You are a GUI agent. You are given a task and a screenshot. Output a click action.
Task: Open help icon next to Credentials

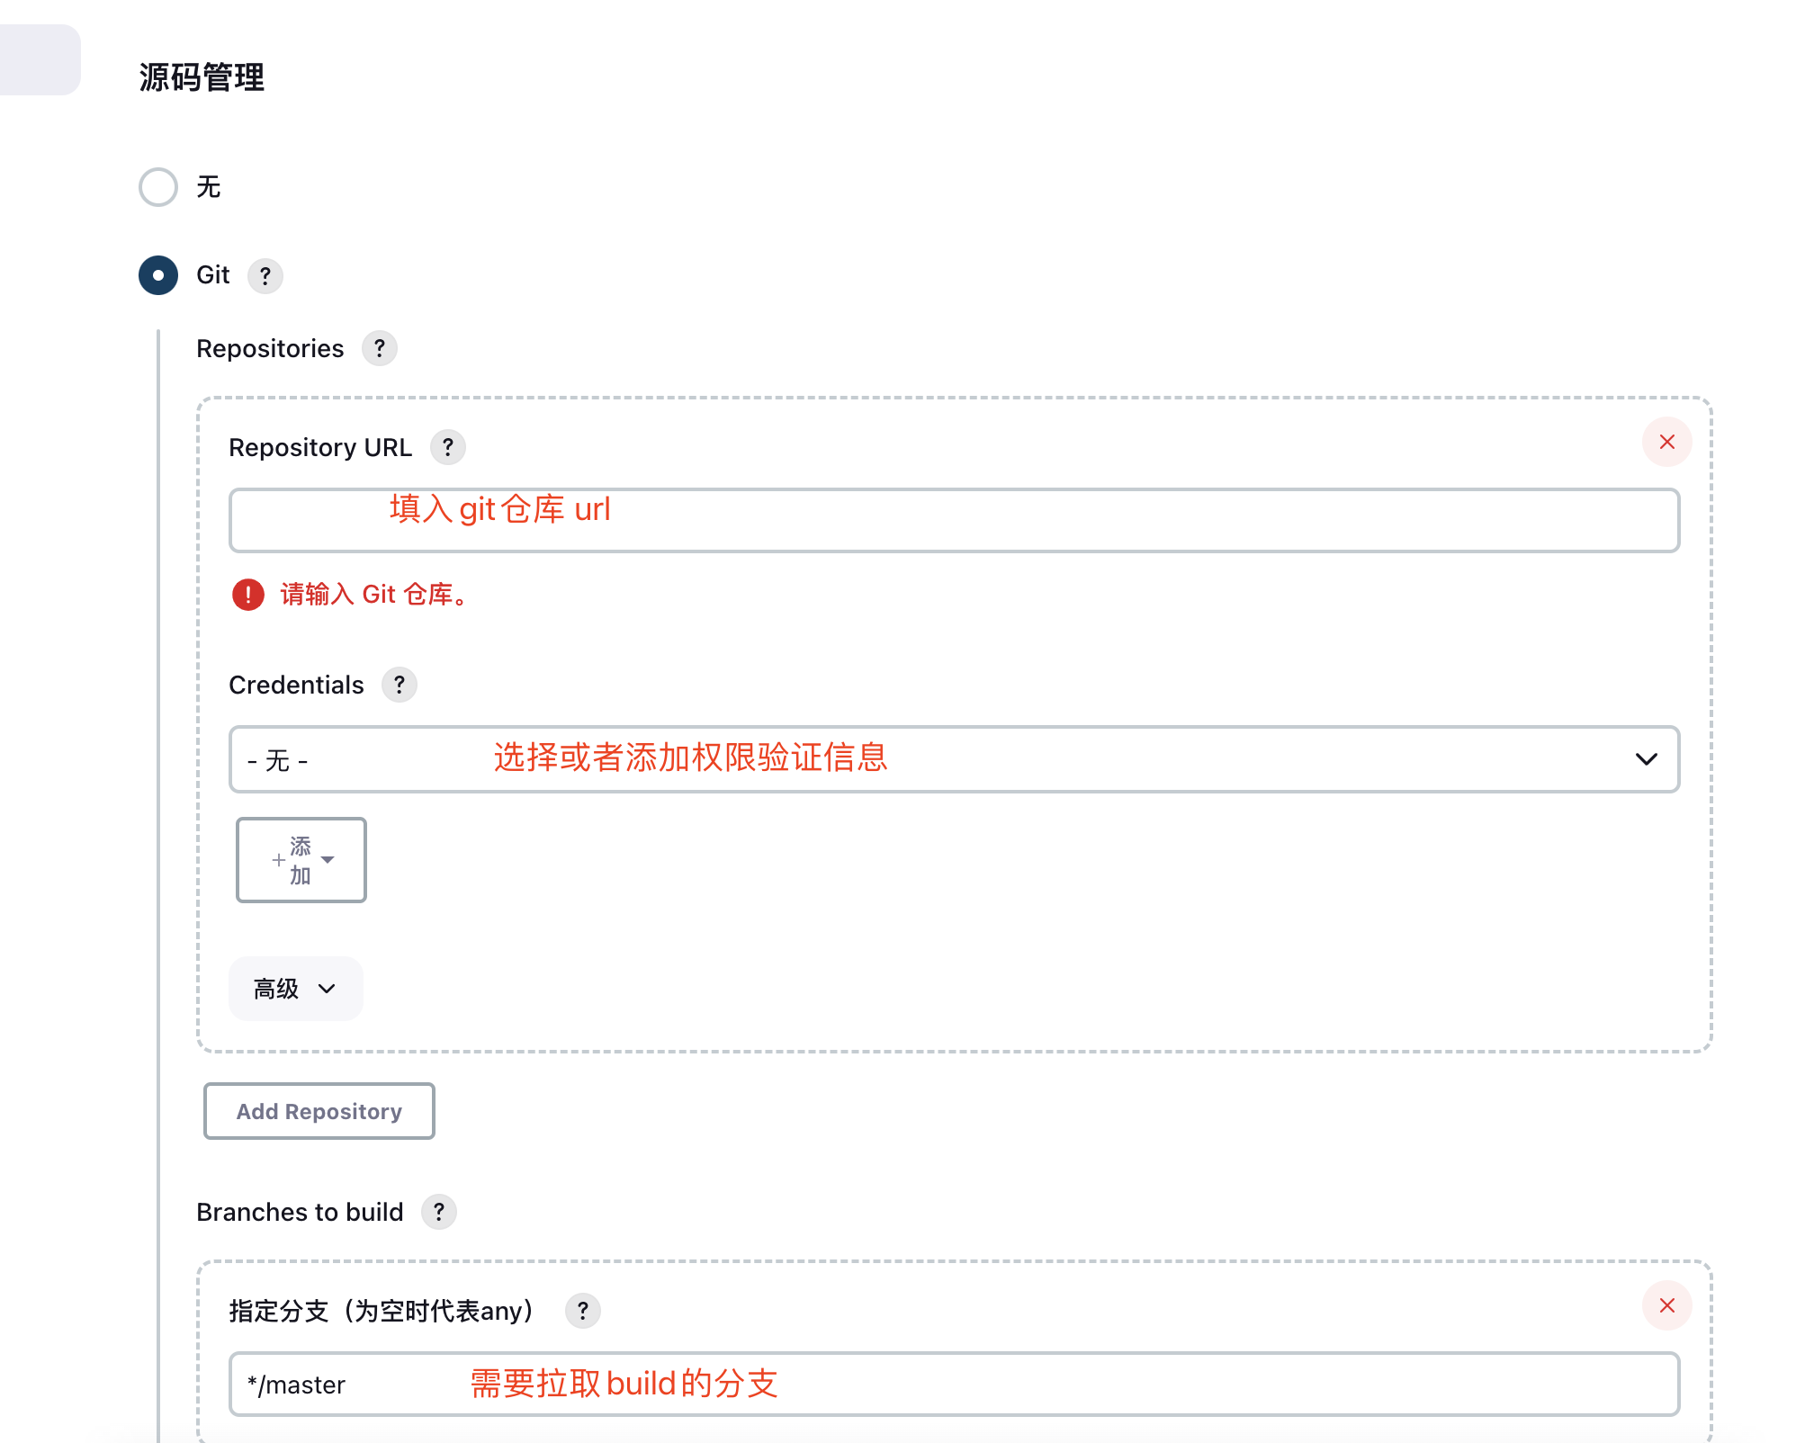[400, 685]
